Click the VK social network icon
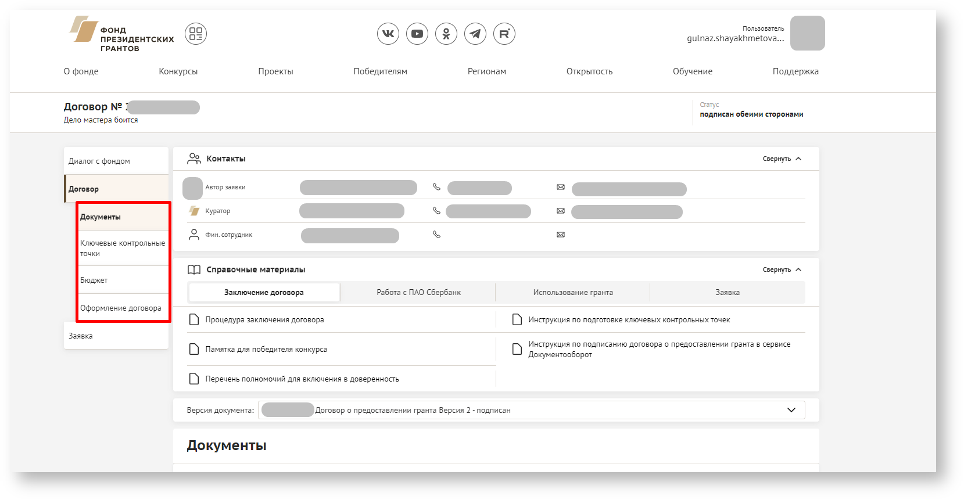The height and width of the screenshot is (500, 964). pyautogui.click(x=388, y=34)
